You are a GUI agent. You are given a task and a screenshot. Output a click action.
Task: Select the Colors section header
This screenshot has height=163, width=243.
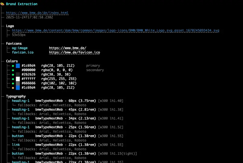click(x=12, y=61)
